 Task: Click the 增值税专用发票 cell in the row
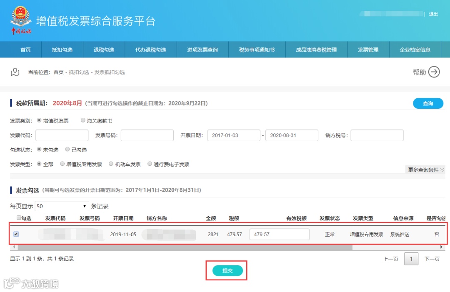367,235
